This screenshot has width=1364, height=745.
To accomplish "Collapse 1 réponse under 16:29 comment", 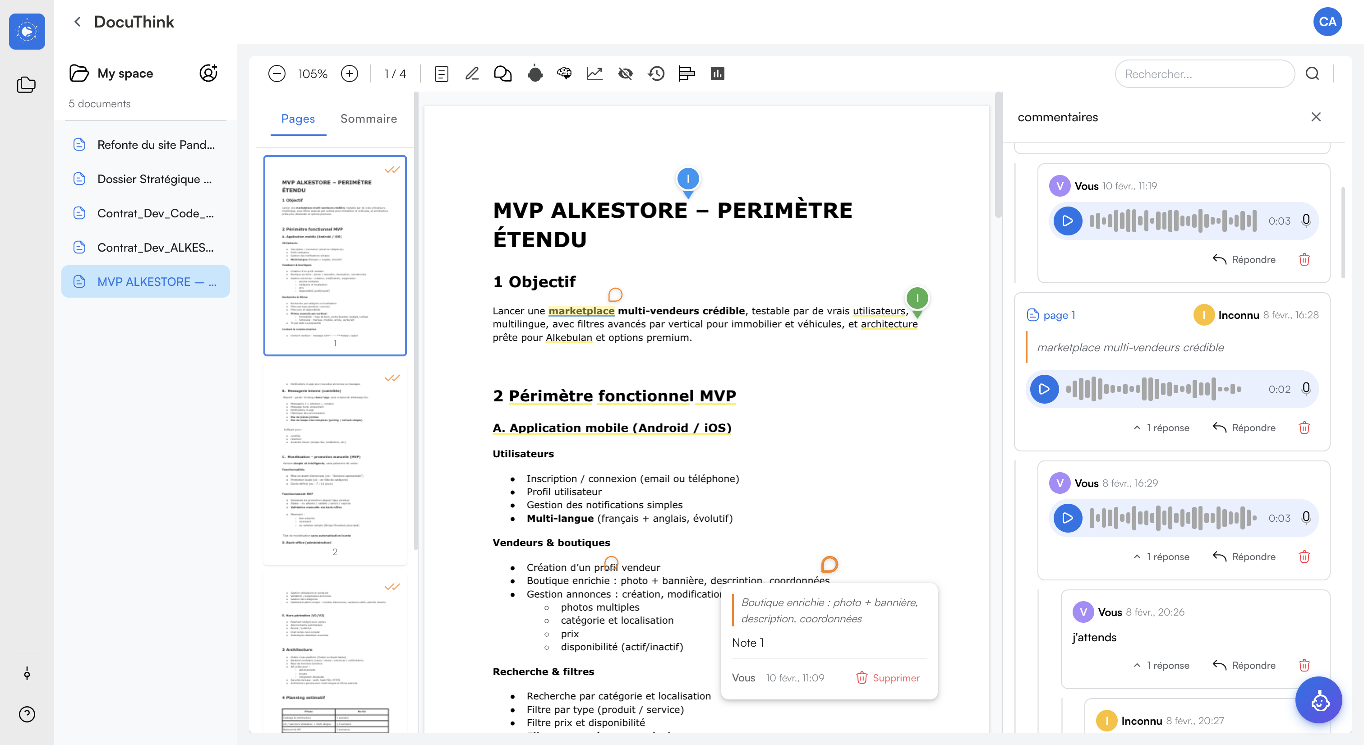I will pyautogui.click(x=1161, y=557).
